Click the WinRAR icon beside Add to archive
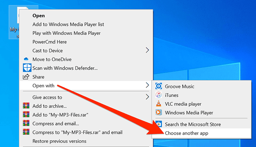Screen dimensions: 256x147 [x=26, y=105]
